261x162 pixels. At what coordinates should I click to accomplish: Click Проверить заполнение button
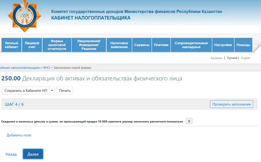pyautogui.click(x=231, y=104)
